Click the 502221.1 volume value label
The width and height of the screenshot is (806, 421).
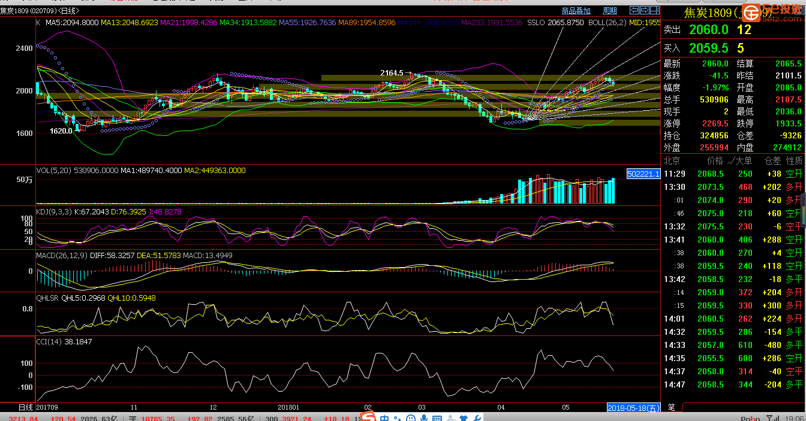tap(643, 174)
